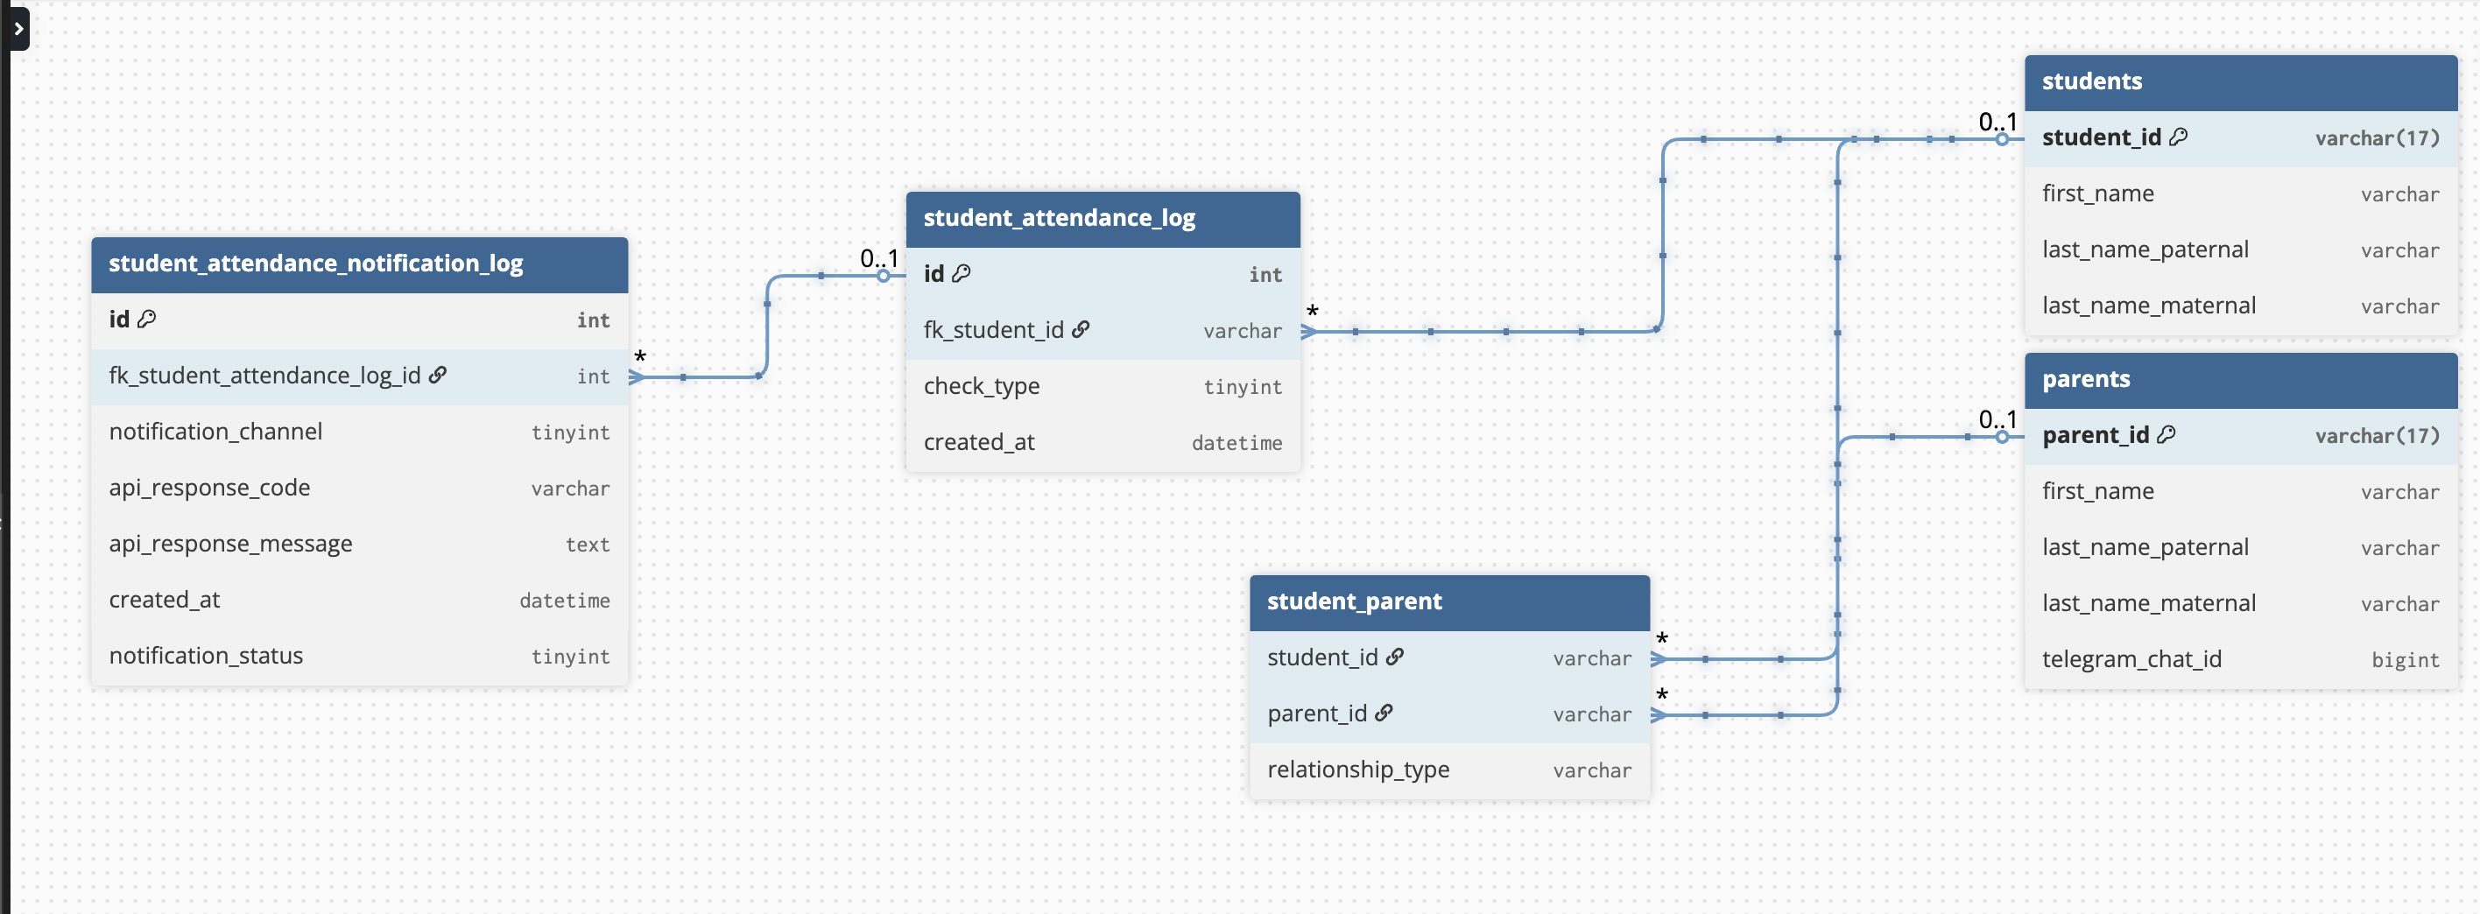The width and height of the screenshot is (2480, 914).
Task: Click link icon beside fk_student_attendance_log_id
Action: pos(438,376)
